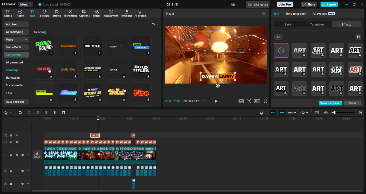This screenshot has height=194, width=366.
Task: Switch to the right panel Templates sub-tab
Action: (x=317, y=24)
